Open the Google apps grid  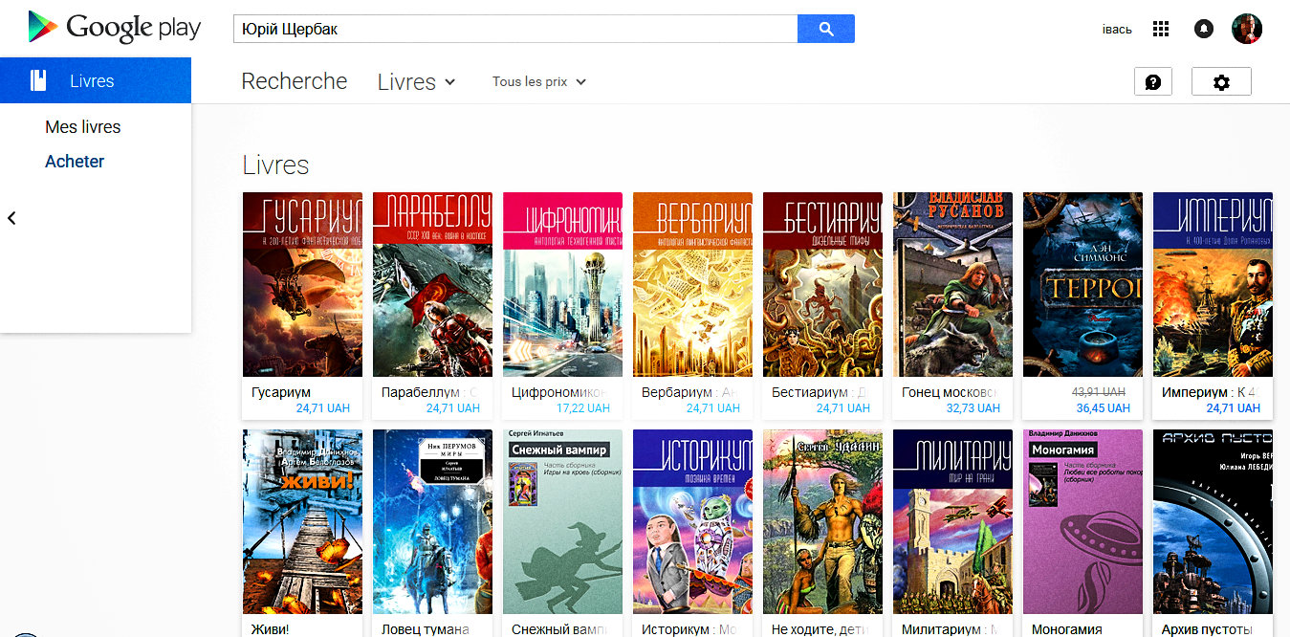pyautogui.click(x=1161, y=29)
